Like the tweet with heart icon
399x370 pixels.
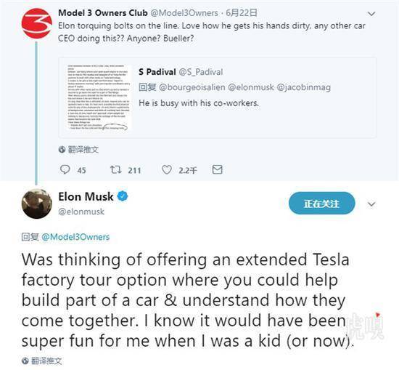coord(167,170)
